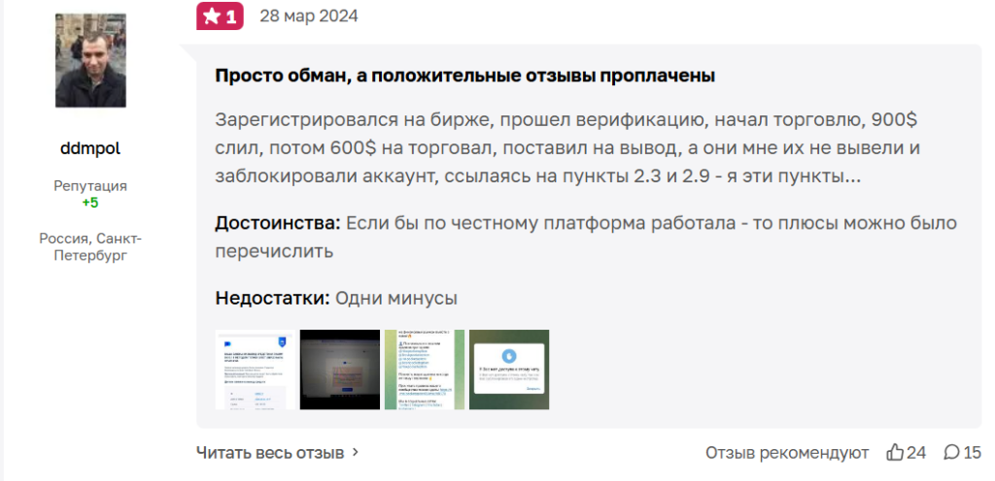Click the 'Достоинства:' label

tap(278, 223)
